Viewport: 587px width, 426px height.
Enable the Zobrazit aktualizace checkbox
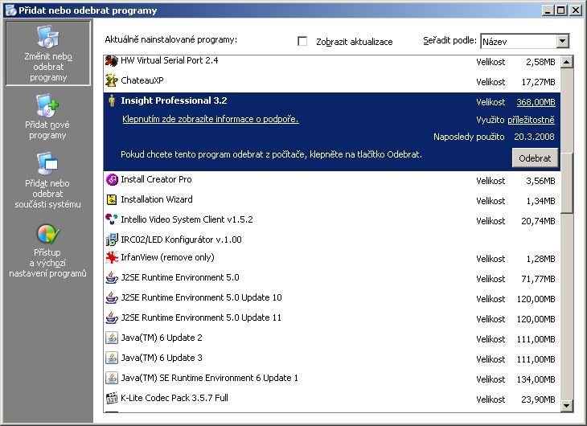coord(302,41)
